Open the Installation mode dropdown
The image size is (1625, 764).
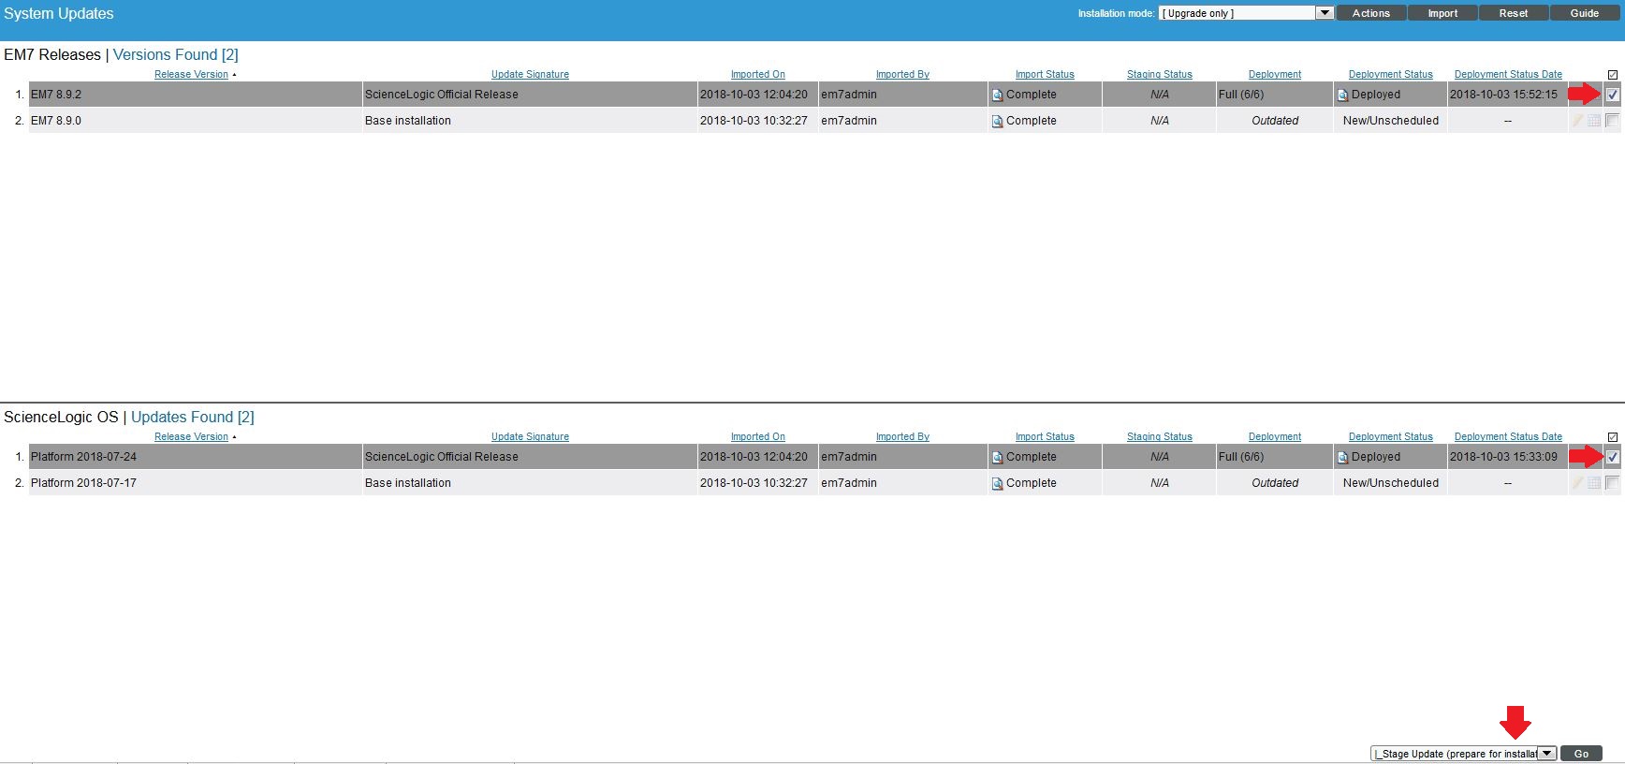click(x=1246, y=13)
